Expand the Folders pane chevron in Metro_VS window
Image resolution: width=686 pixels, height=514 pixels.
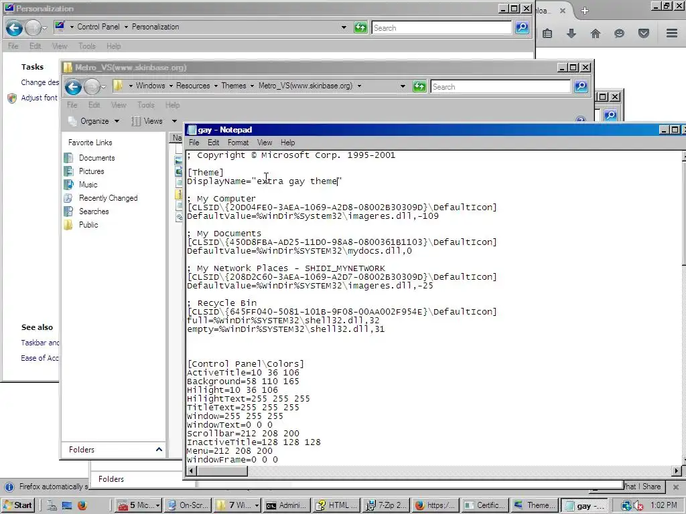159,449
